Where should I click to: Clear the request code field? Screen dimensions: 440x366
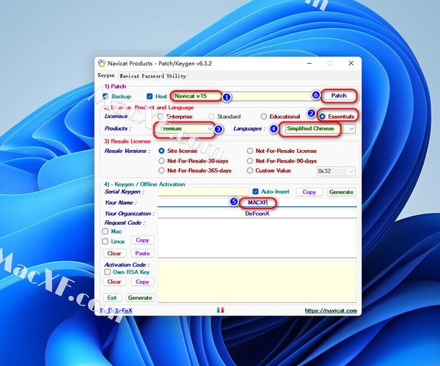(114, 253)
